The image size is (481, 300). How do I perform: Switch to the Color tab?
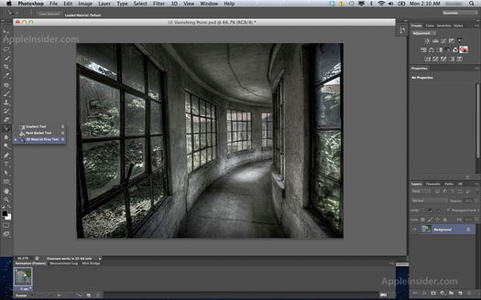(430, 26)
